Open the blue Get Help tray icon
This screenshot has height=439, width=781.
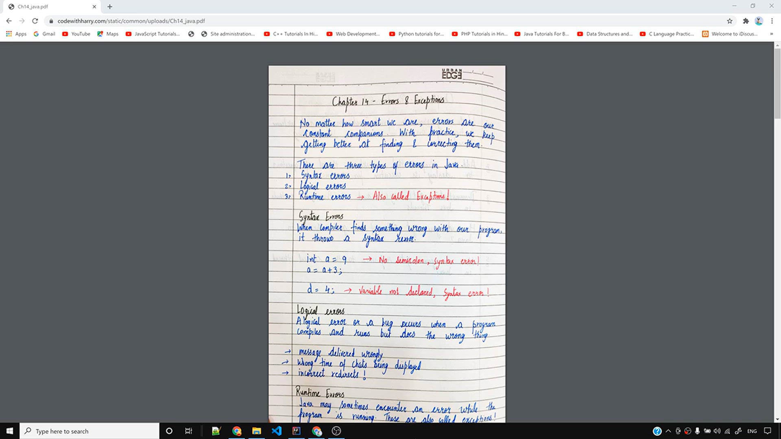(x=657, y=431)
